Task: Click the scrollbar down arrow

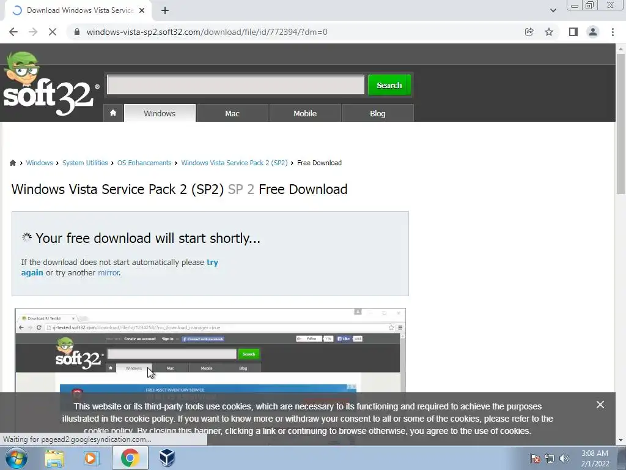Action: coord(620,440)
